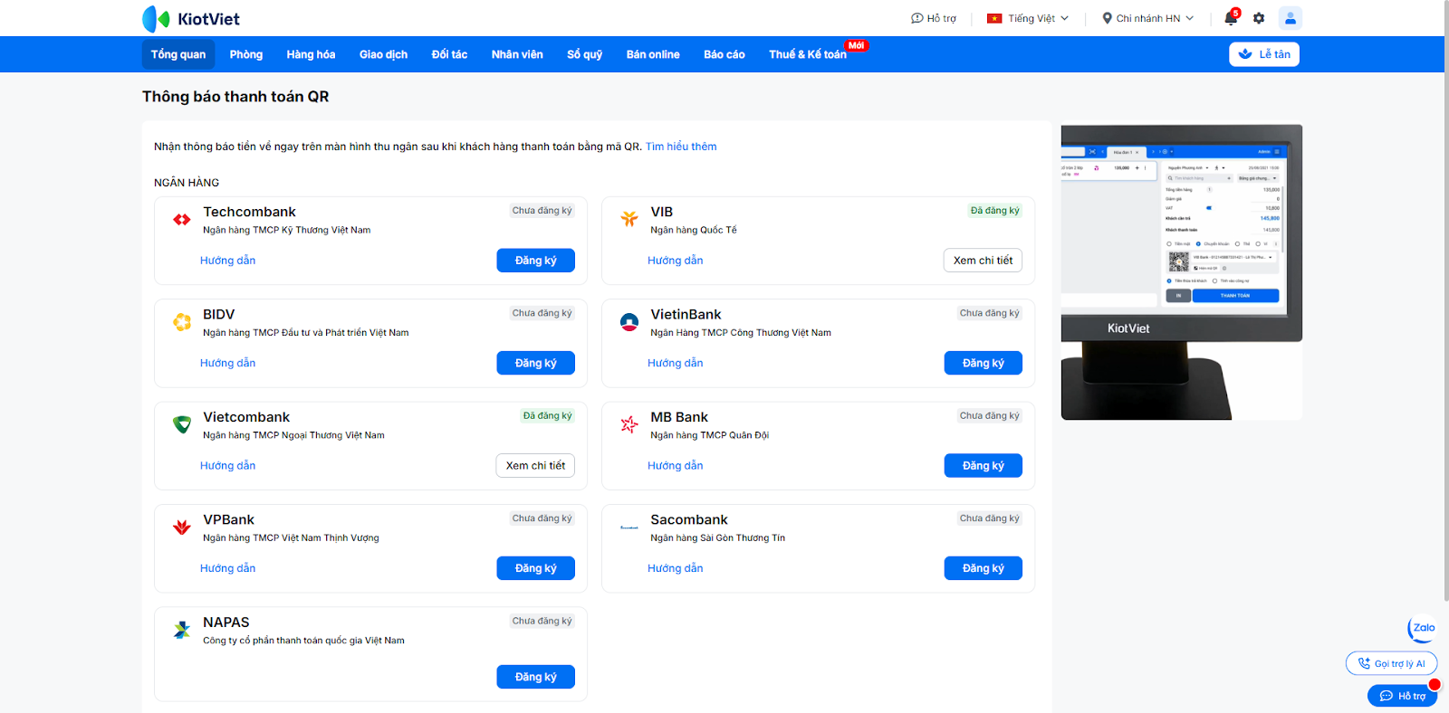Image resolution: width=1449 pixels, height=713 pixels.
Task: Open the user account avatar
Action: 1291,18
